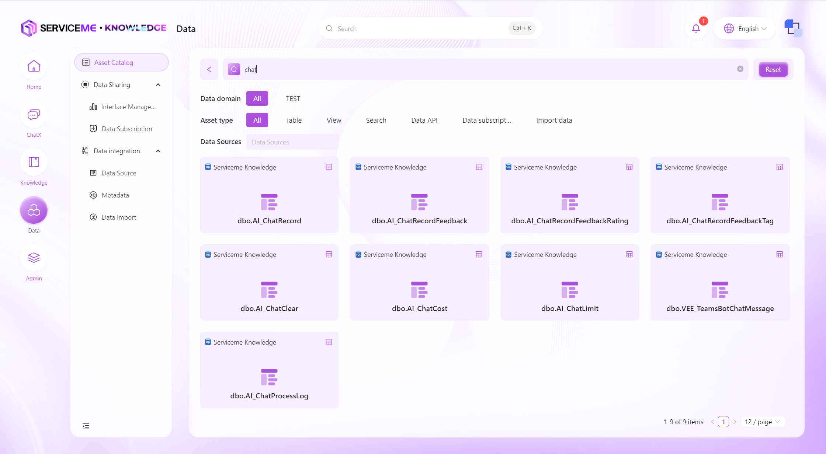Filter asset type by View

point(334,120)
